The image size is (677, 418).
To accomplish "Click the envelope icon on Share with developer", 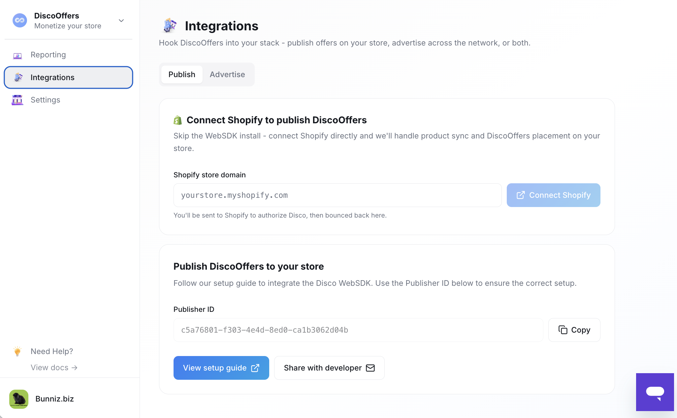I will pyautogui.click(x=371, y=368).
